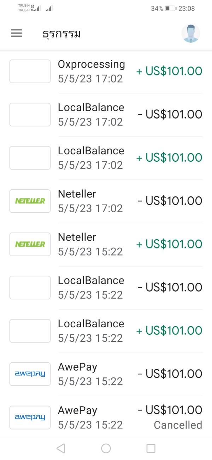Tap the profile avatar icon

click(190, 34)
